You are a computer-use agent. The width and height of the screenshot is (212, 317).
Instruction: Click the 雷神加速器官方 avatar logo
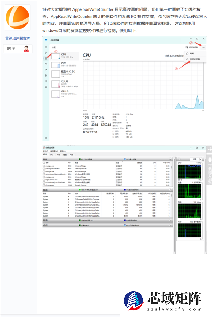tap(18, 19)
